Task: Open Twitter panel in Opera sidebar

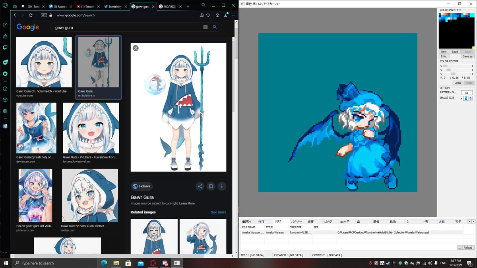Action: [5, 73]
